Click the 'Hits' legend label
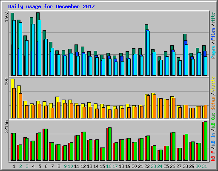Screen dimensions: 218x171 tap(213, 18)
